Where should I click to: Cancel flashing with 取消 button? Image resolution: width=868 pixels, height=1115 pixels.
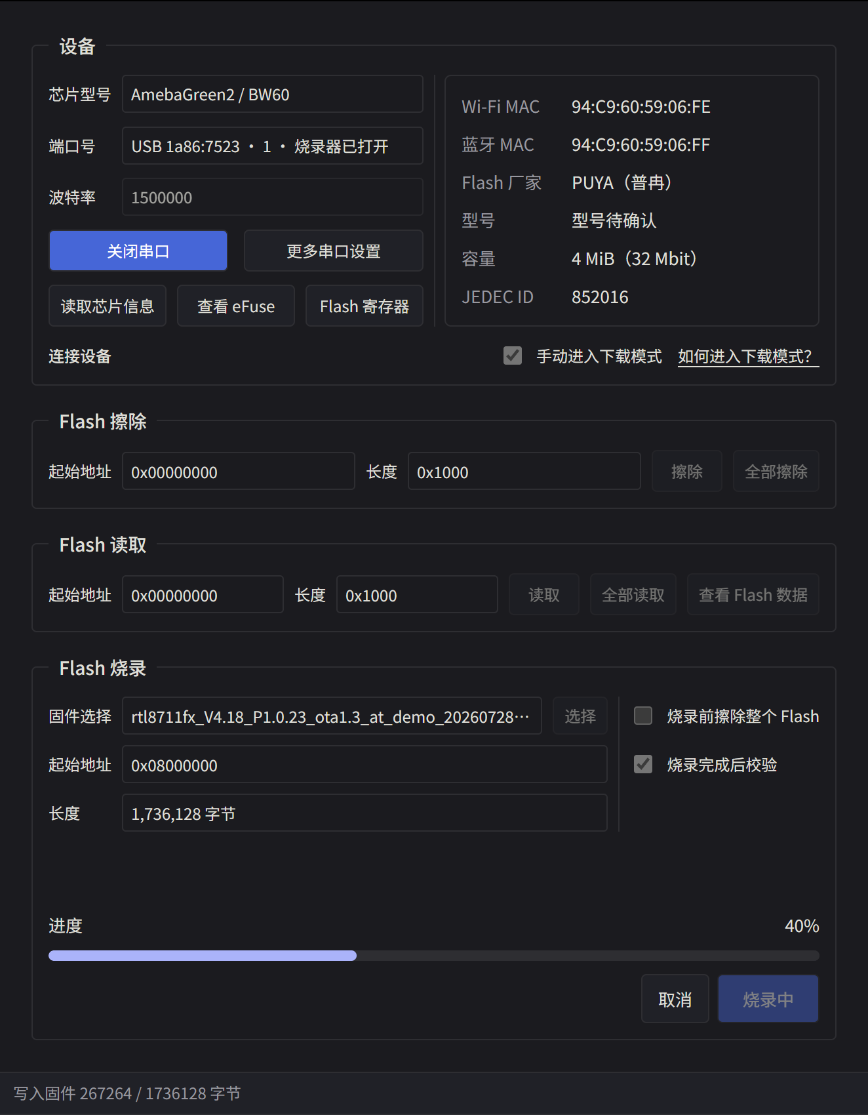pyautogui.click(x=675, y=999)
